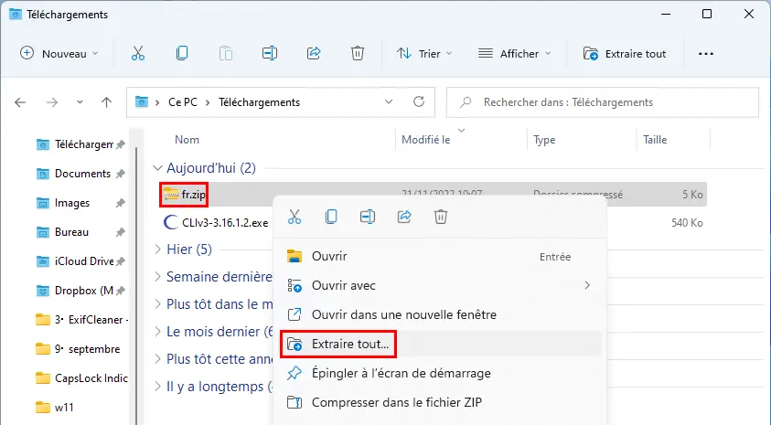Open recent locations chevron near arrows
This screenshot has height=425, width=771.
pos(80,102)
